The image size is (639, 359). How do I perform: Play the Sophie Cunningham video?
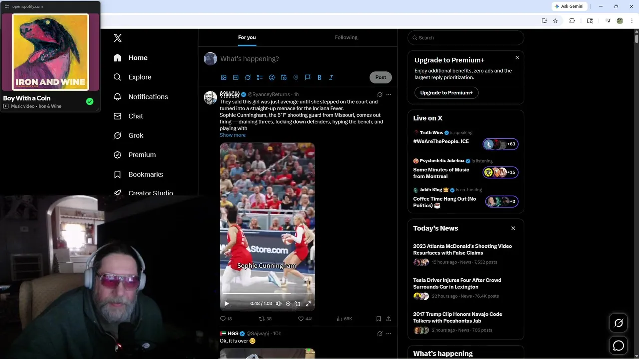coord(226,303)
